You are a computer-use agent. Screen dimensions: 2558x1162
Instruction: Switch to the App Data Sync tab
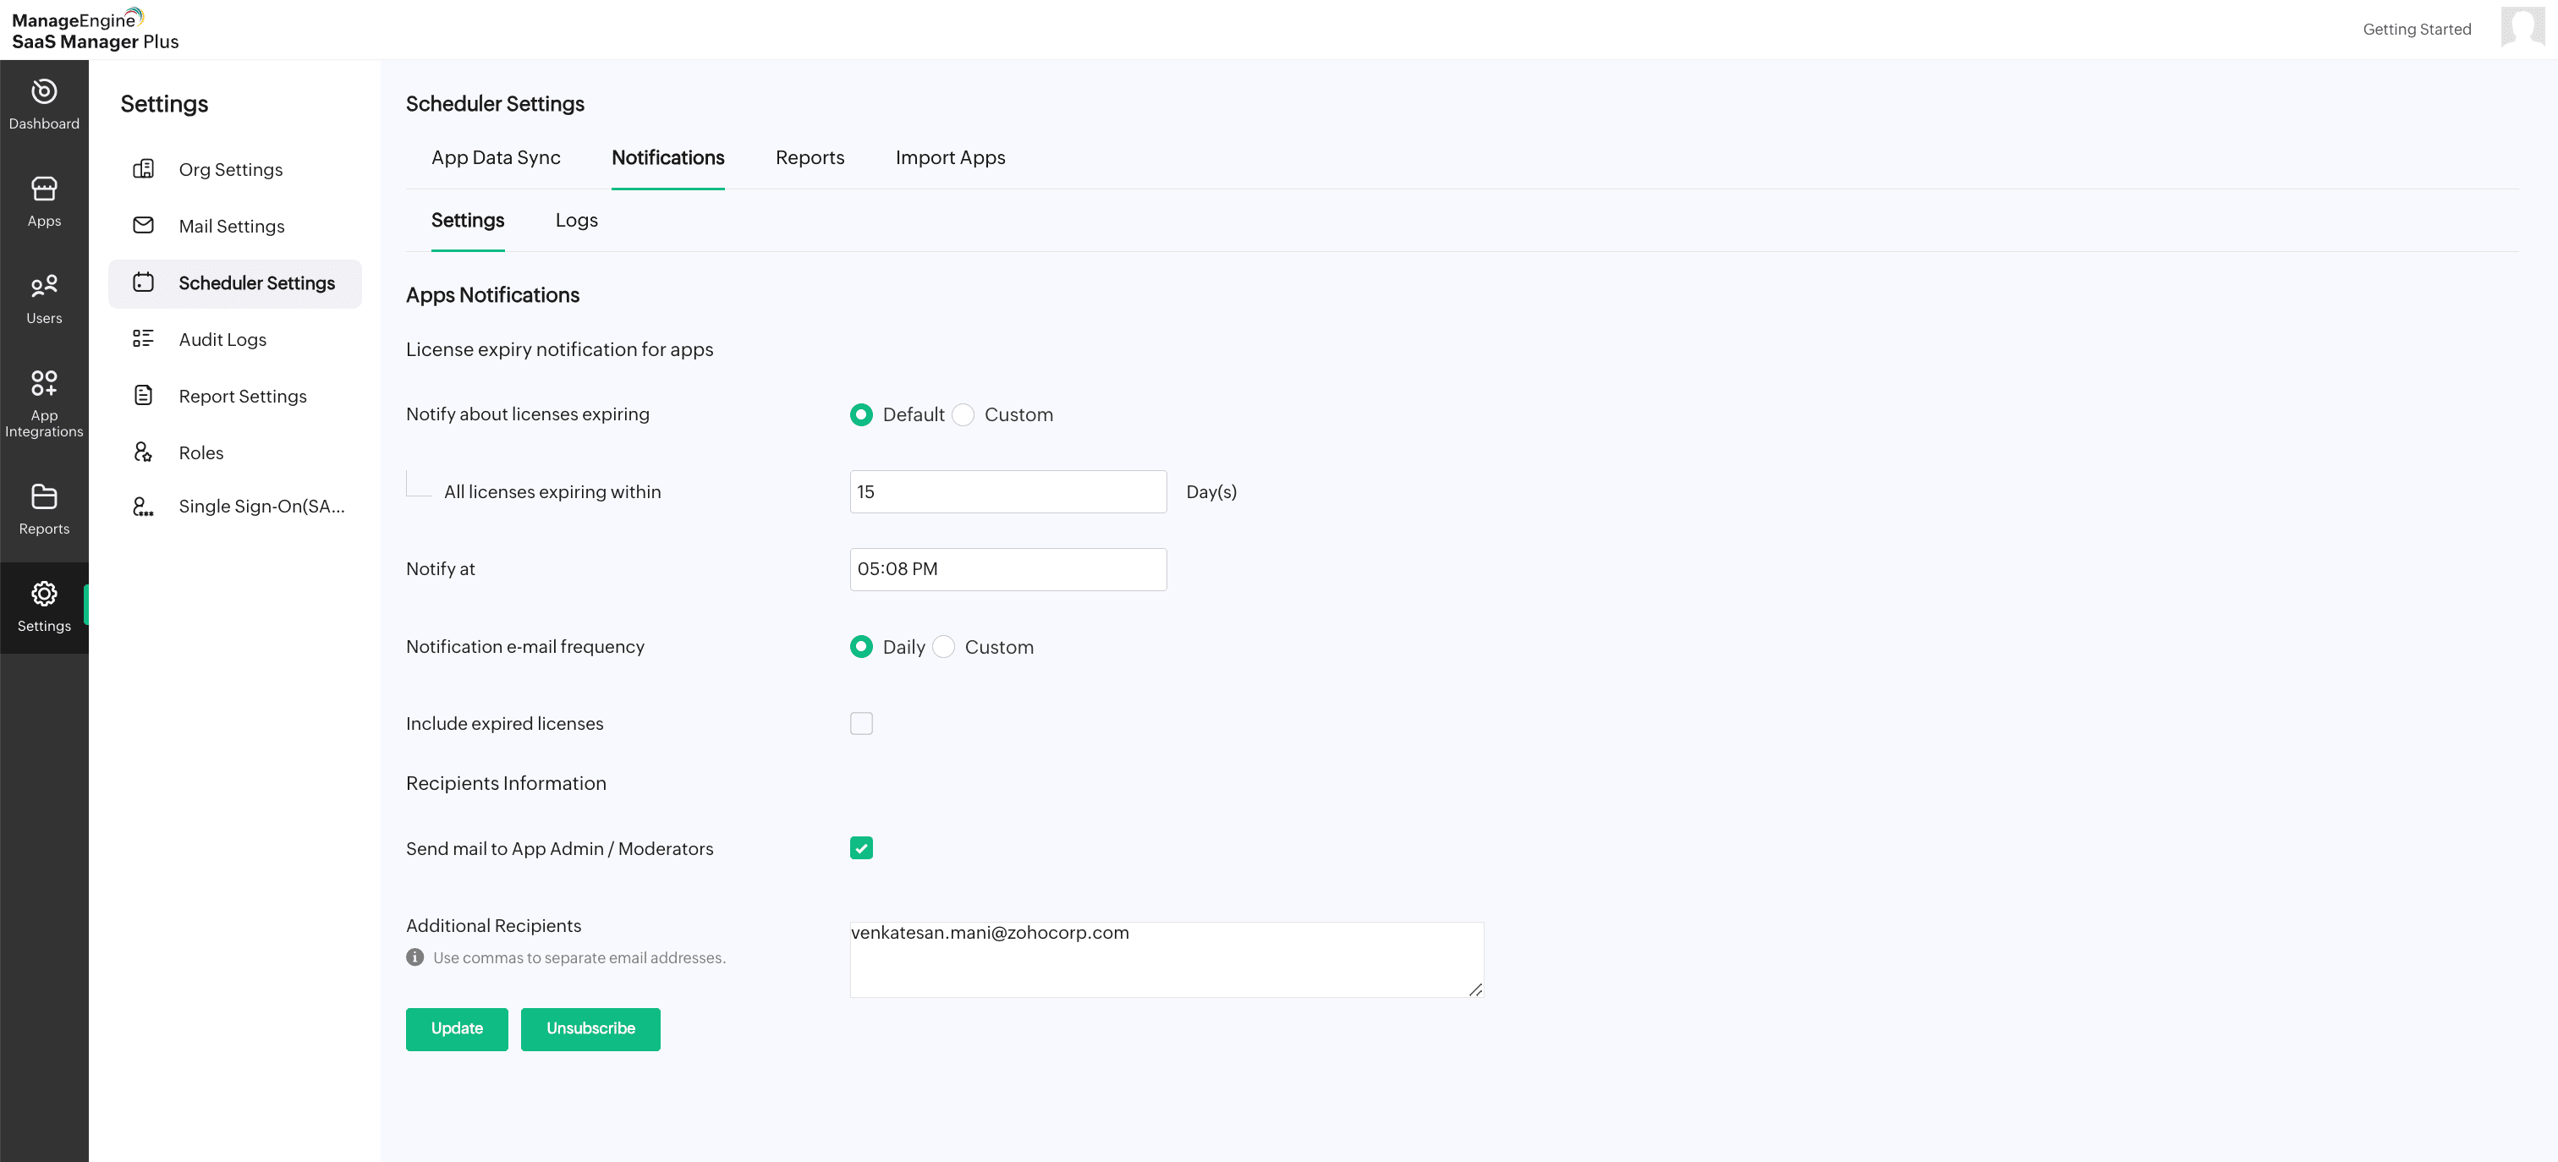coord(496,158)
